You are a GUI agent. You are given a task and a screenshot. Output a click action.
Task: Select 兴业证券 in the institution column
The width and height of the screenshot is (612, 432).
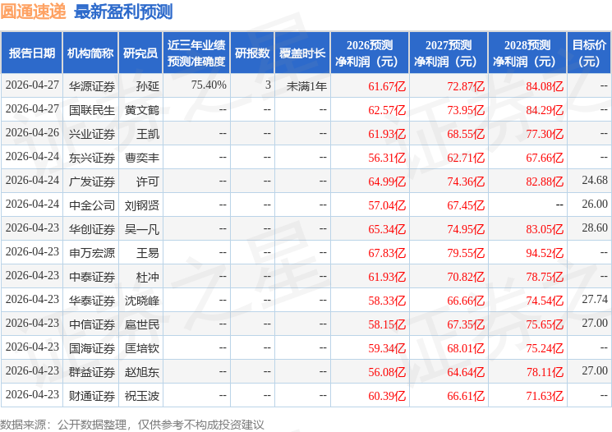[x=92, y=134]
